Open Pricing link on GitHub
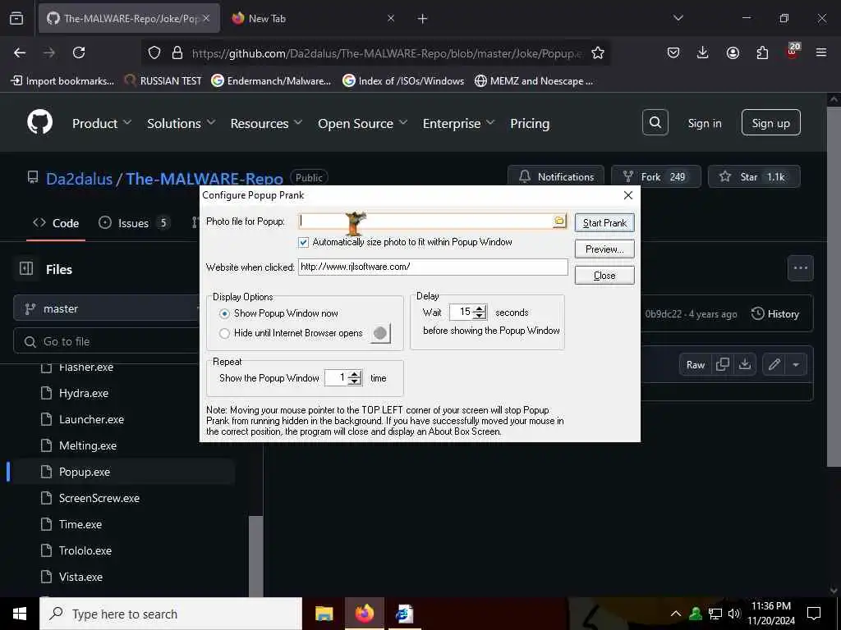This screenshot has height=630, width=841. (x=530, y=123)
